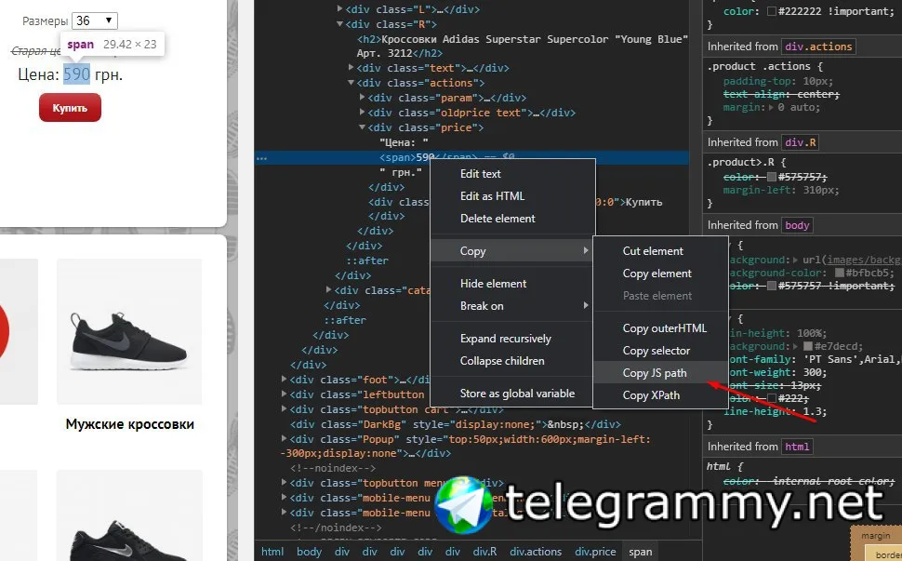This screenshot has height=561, width=902.
Task: Expand the margin shorthand triangle in .actions
Action: (772, 108)
